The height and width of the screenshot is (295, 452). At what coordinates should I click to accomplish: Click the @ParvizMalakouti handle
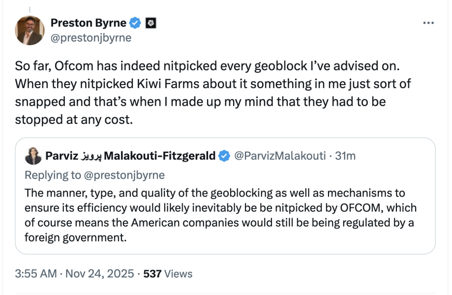[x=279, y=156]
